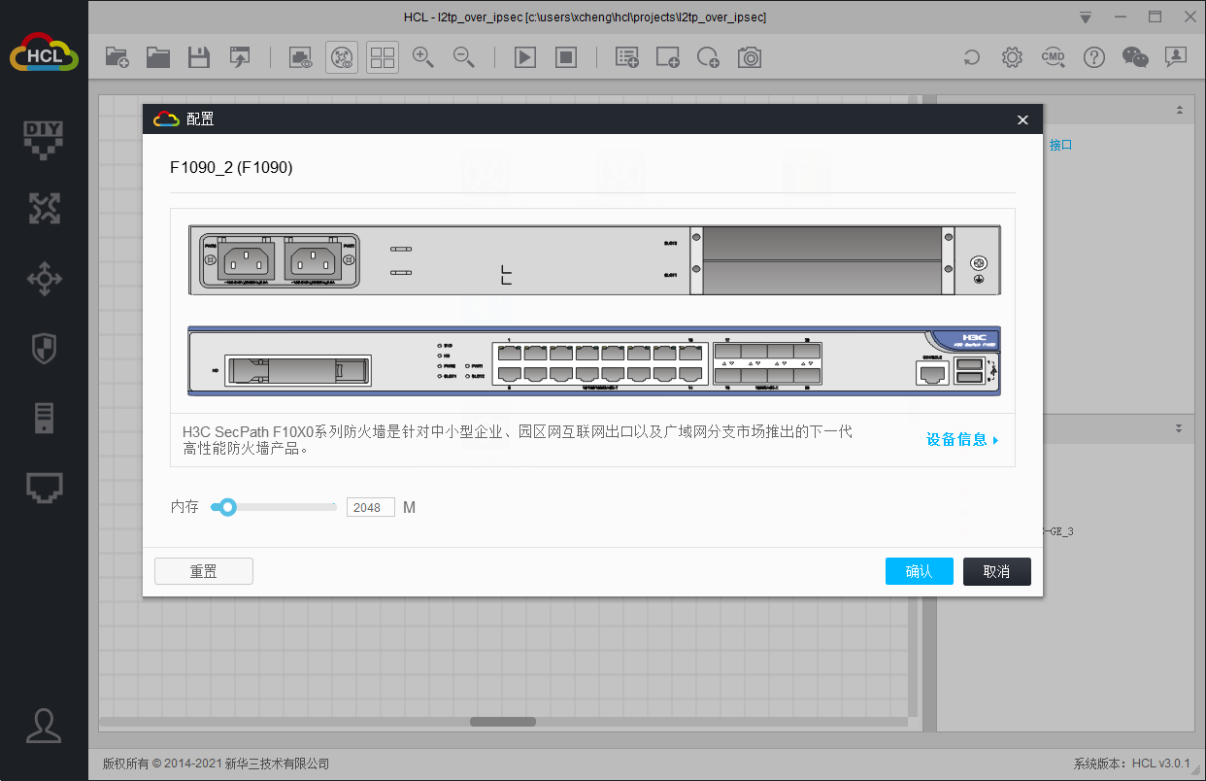Click the horizontal canvas scrollbar thumb

(503, 722)
